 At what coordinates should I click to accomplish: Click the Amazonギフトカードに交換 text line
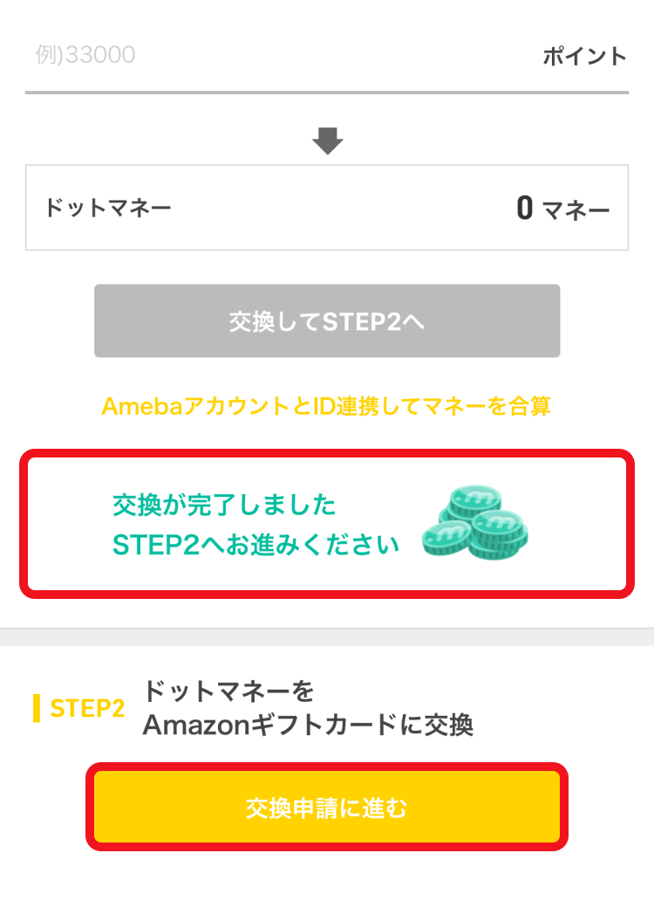pyautogui.click(x=308, y=725)
